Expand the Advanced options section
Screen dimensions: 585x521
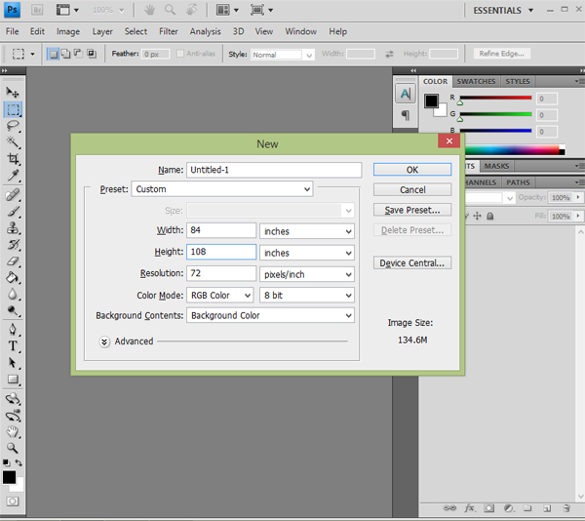pos(104,341)
